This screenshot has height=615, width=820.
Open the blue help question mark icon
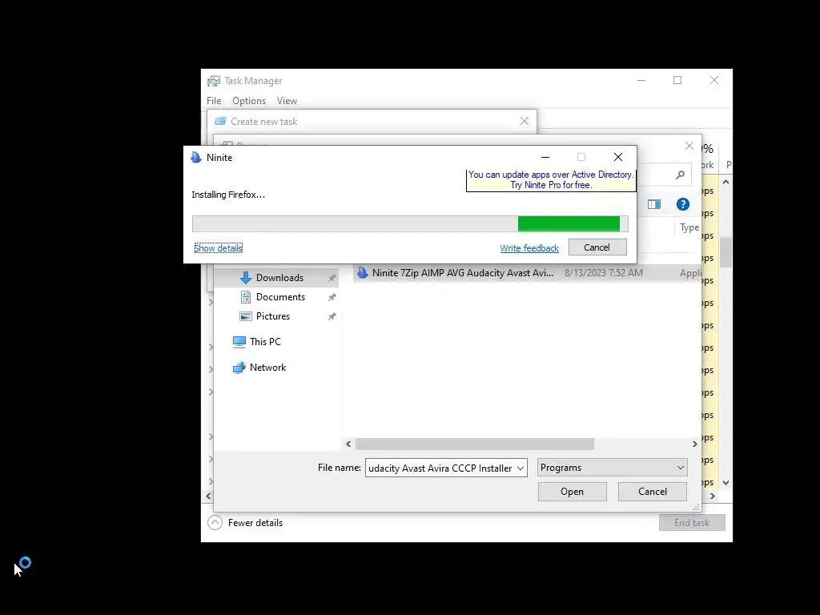pyautogui.click(x=682, y=204)
